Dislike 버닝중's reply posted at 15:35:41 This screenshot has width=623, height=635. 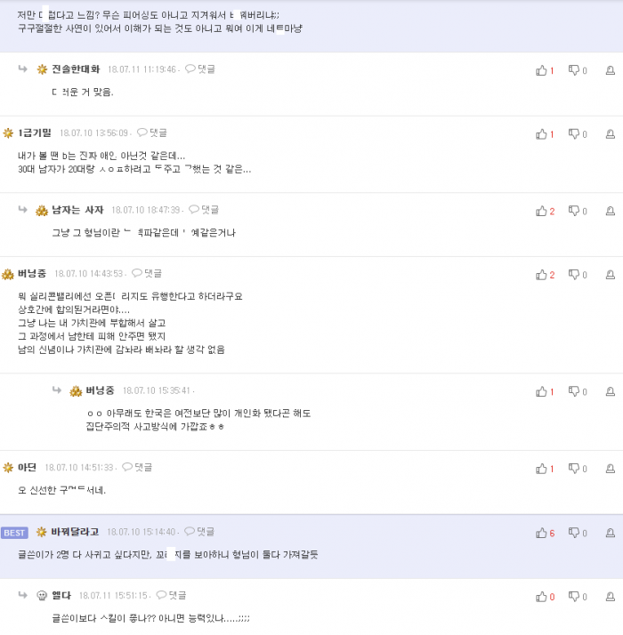pyautogui.click(x=574, y=391)
